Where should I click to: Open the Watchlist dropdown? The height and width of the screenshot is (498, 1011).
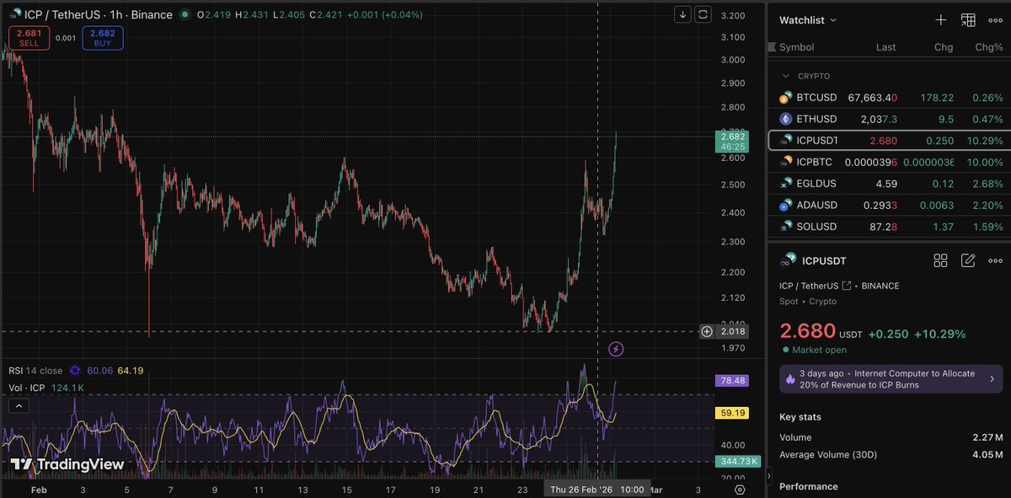pyautogui.click(x=808, y=19)
